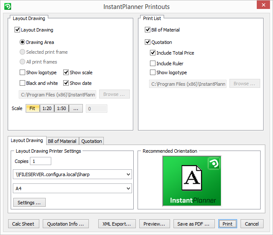Click the custom scale value field
This screenshot has height=235, width=273.
click(97, 109)
